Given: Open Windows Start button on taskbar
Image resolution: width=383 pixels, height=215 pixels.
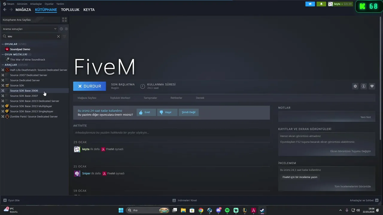Looking at the screenshot, I should tap(121, 210).
